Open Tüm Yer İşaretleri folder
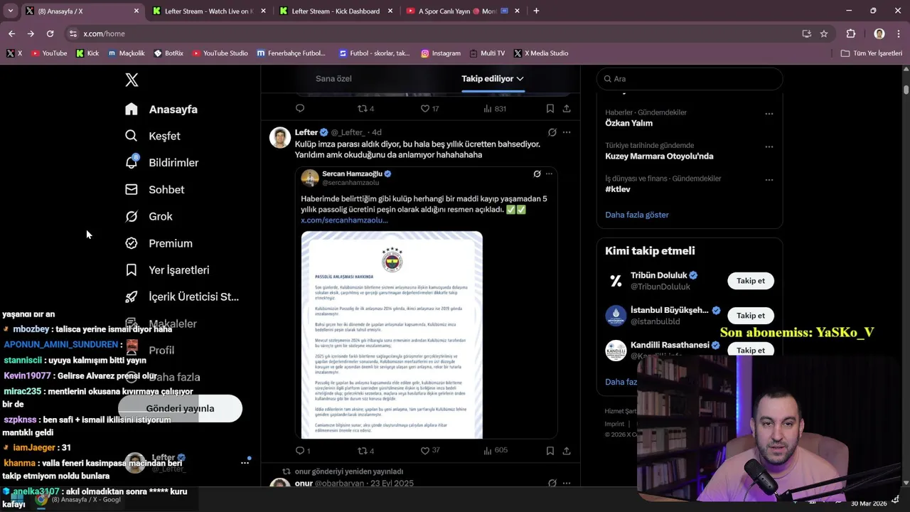 pyautogui.click(x=871, y=53)
